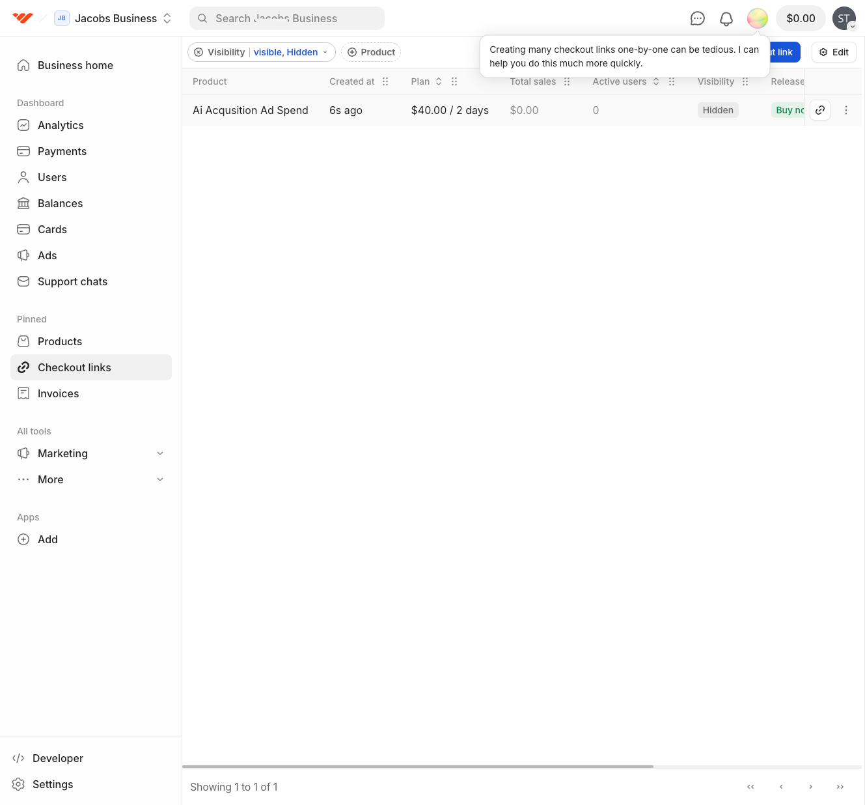Viewport: 865px width, 805px height.
Task: Go to the first page
Action: 750,787
